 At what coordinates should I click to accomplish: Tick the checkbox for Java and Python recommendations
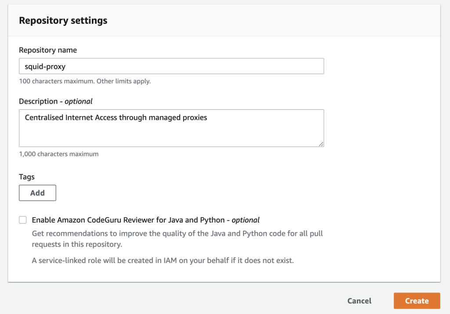[x=22, y=220]
